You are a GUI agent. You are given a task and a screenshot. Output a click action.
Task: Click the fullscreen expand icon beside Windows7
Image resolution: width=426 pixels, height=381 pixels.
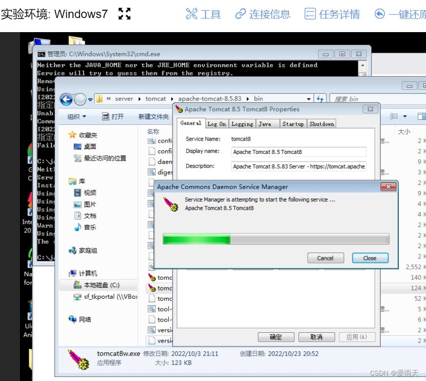[124, 14]
